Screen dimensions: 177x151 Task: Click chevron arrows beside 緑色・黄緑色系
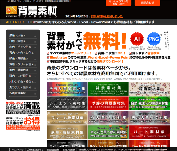35,59
